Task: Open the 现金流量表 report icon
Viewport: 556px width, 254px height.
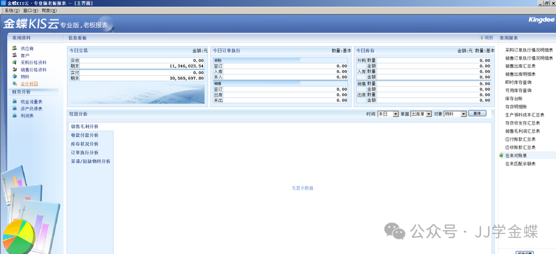Action: point(14,101)
